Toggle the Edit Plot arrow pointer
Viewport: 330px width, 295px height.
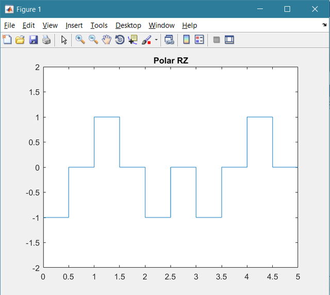(64, 40)
